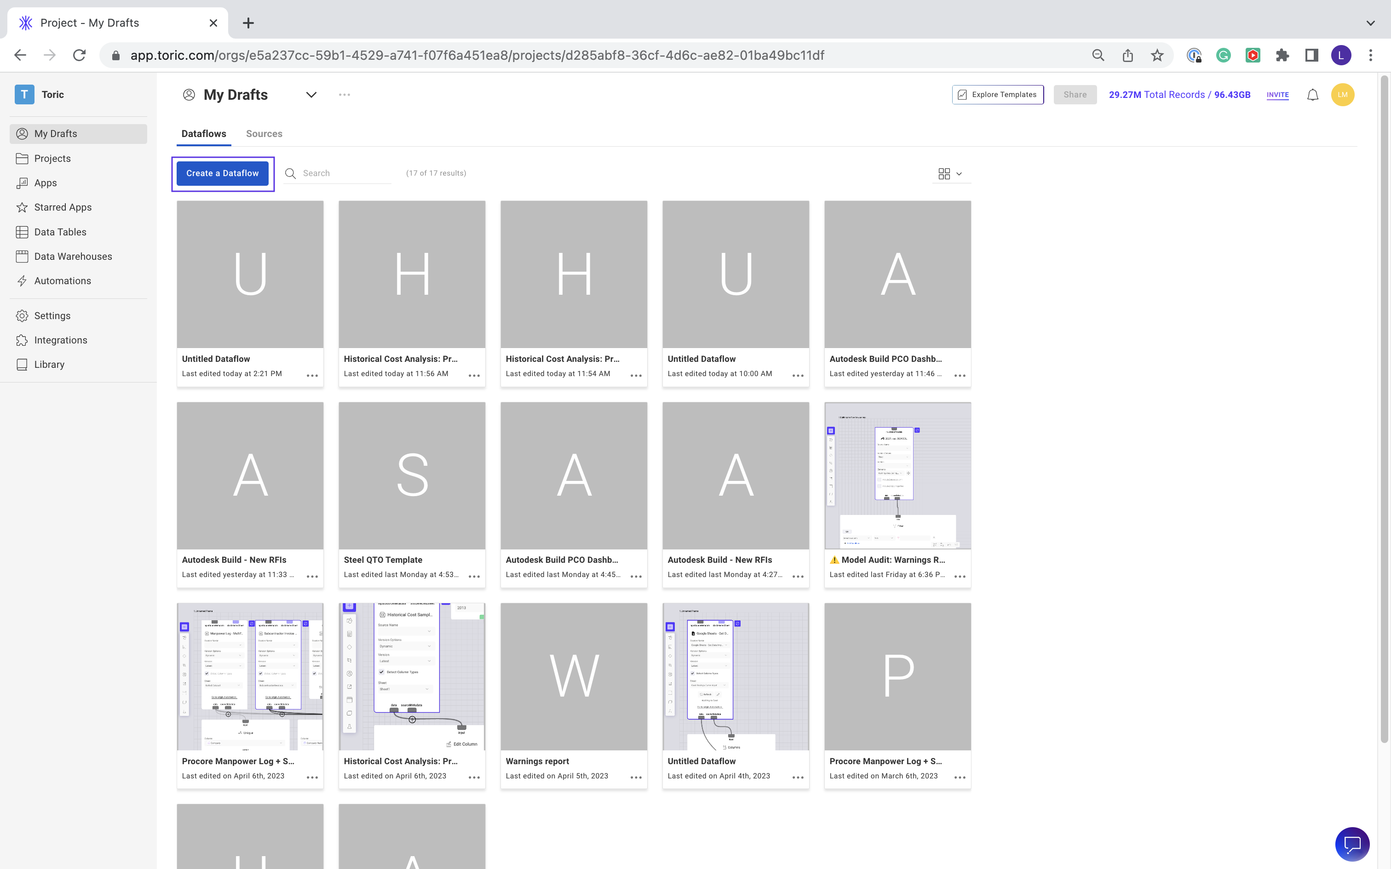Open options for Untitled Dataflow edited 10:00 AM

[798, 375]
